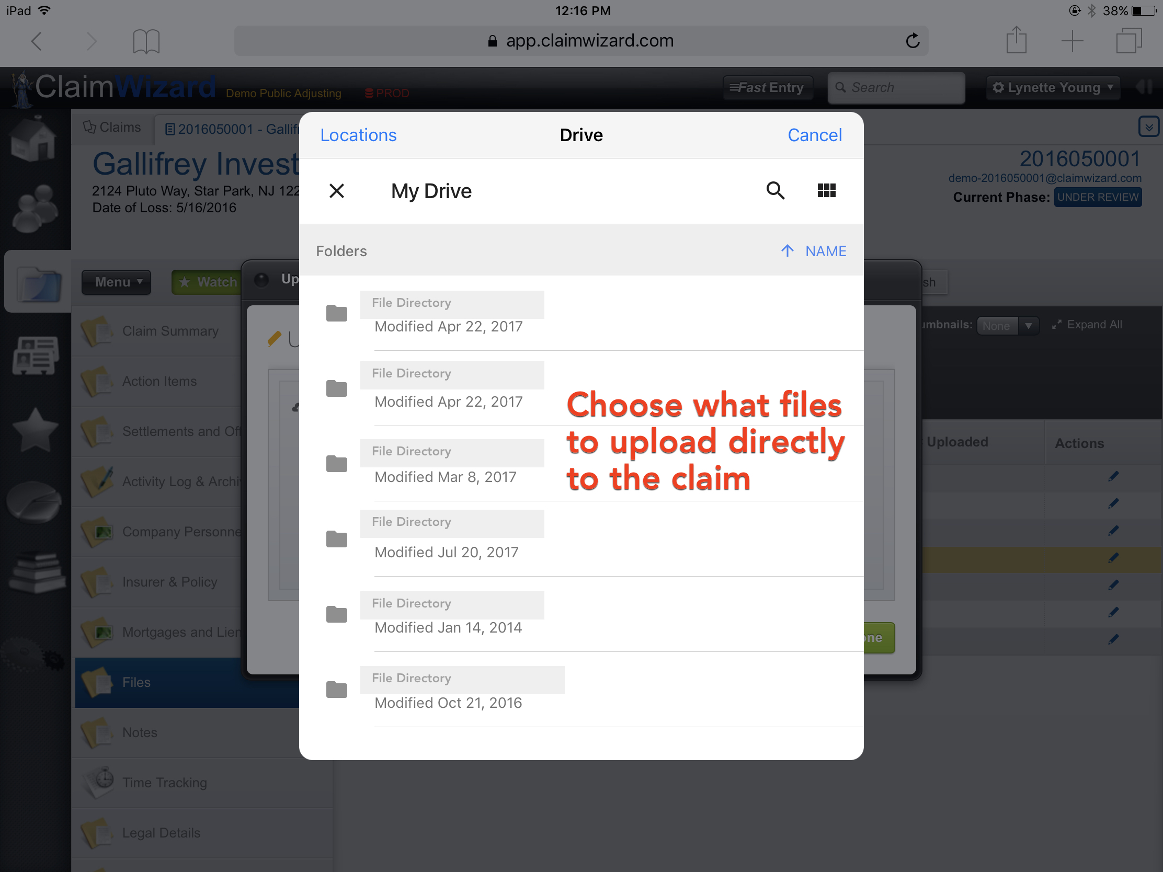Viewport: 1163px width, 872px height.
Task: Cancel the Drive file picker
Action: click(x=814, y=135)
